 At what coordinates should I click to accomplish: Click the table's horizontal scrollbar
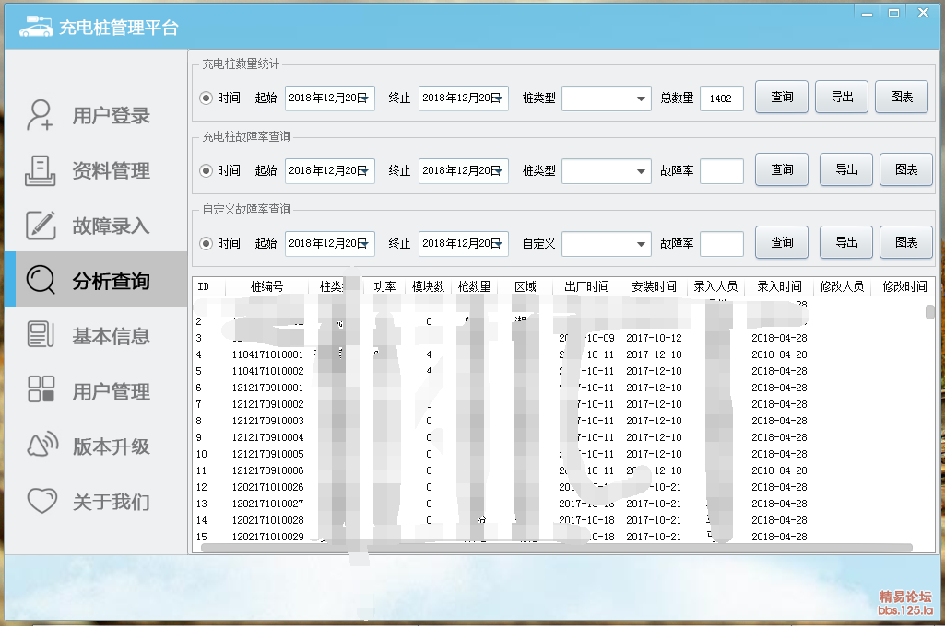556,548
